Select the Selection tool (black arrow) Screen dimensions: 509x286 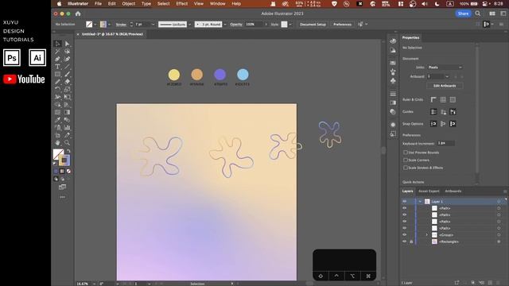click(x=57, y=44)
